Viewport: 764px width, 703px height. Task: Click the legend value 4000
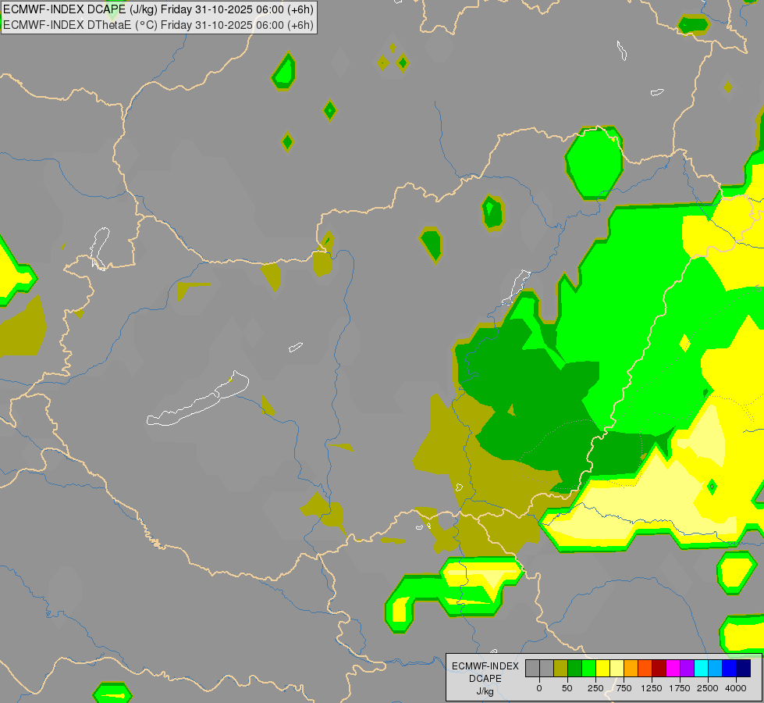pyautogui.click(x=736, y=688)
